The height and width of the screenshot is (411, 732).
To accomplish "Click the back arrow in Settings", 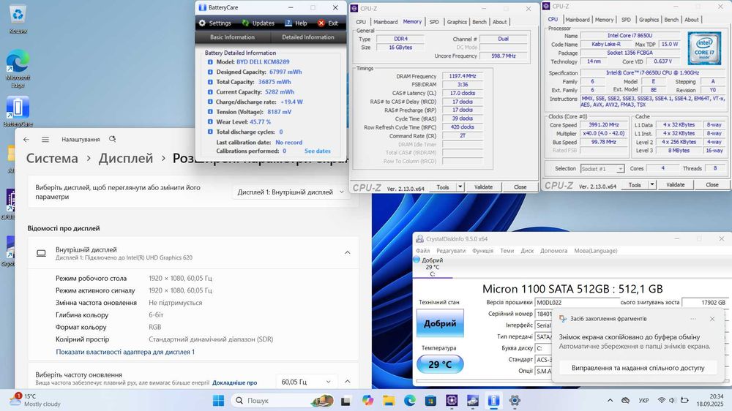I will click(26, 139).
